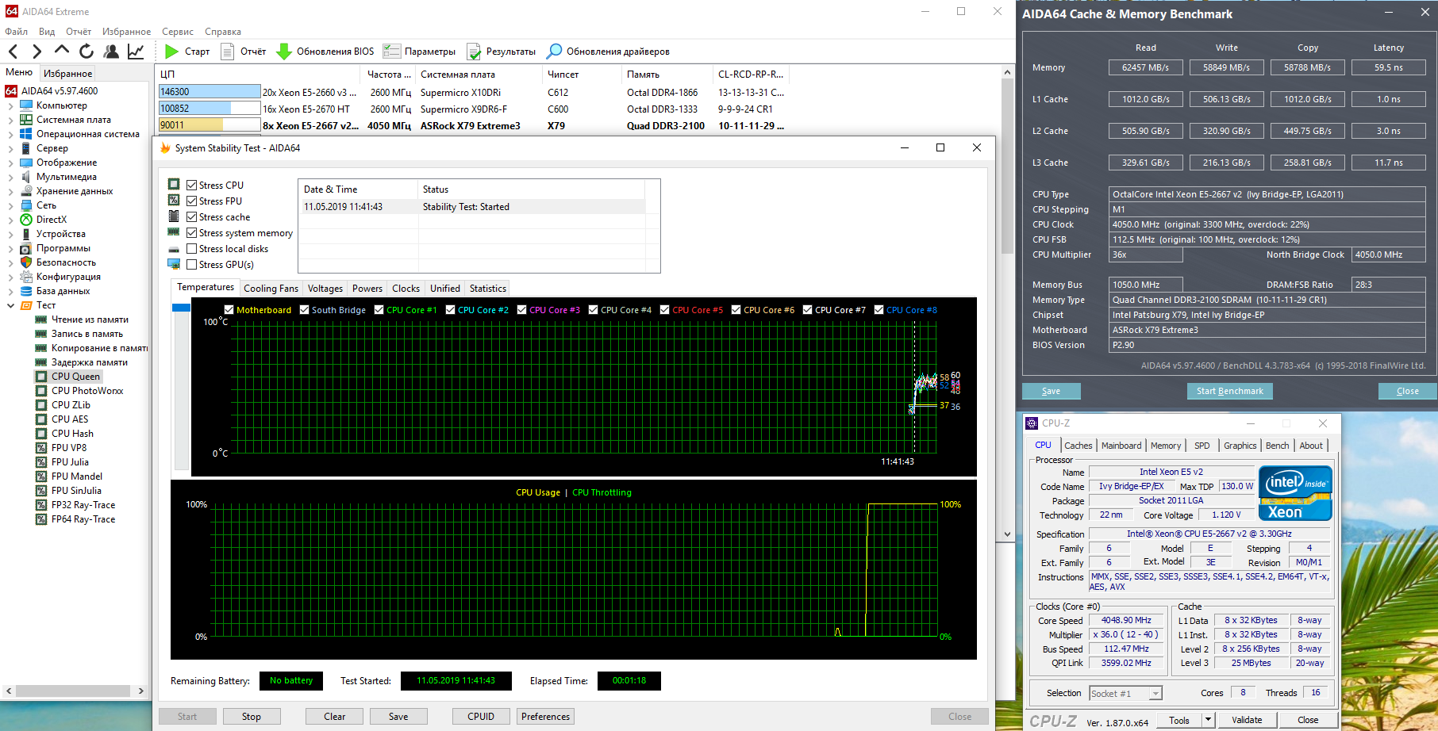Click the green Старт play icon
The height and width of the screenshot is (731, 1438).
(x=171, y=52)
